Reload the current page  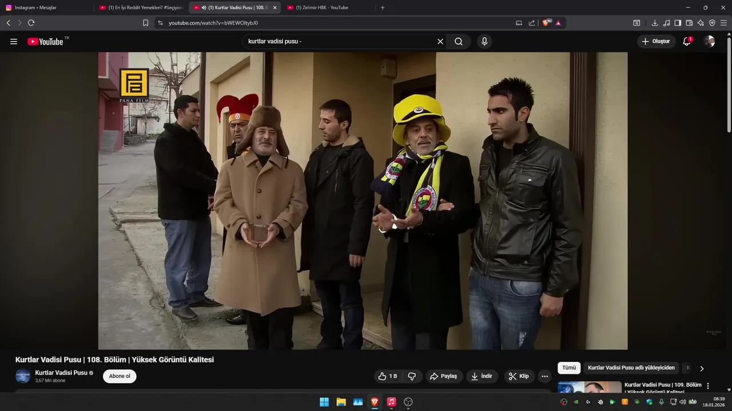coord(31,23)
